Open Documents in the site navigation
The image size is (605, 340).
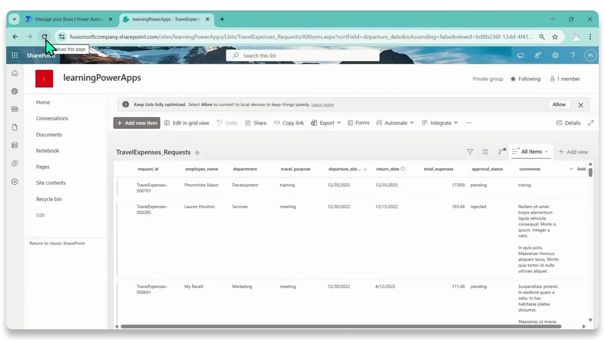point(49,135)
